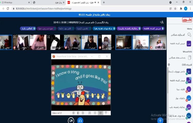Reload the browser page
The image size is (193, 123).
[x=8, y=8]
